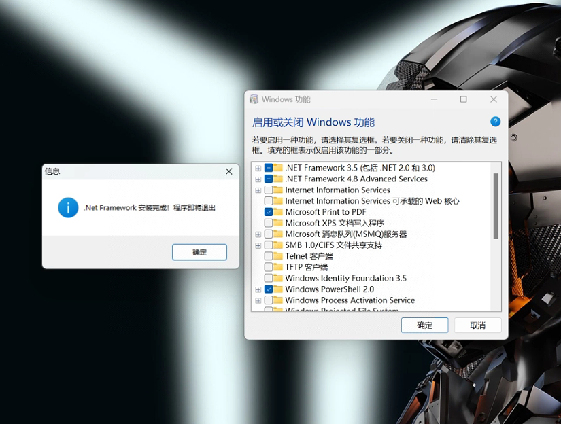
Task: Expand SMB 1.0/CIFS 文件共享支持
Action: (258, 245)
